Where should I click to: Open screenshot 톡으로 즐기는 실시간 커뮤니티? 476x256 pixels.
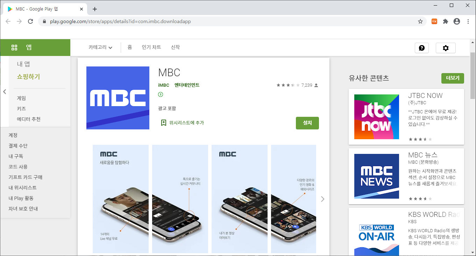[x=180, y=199]
